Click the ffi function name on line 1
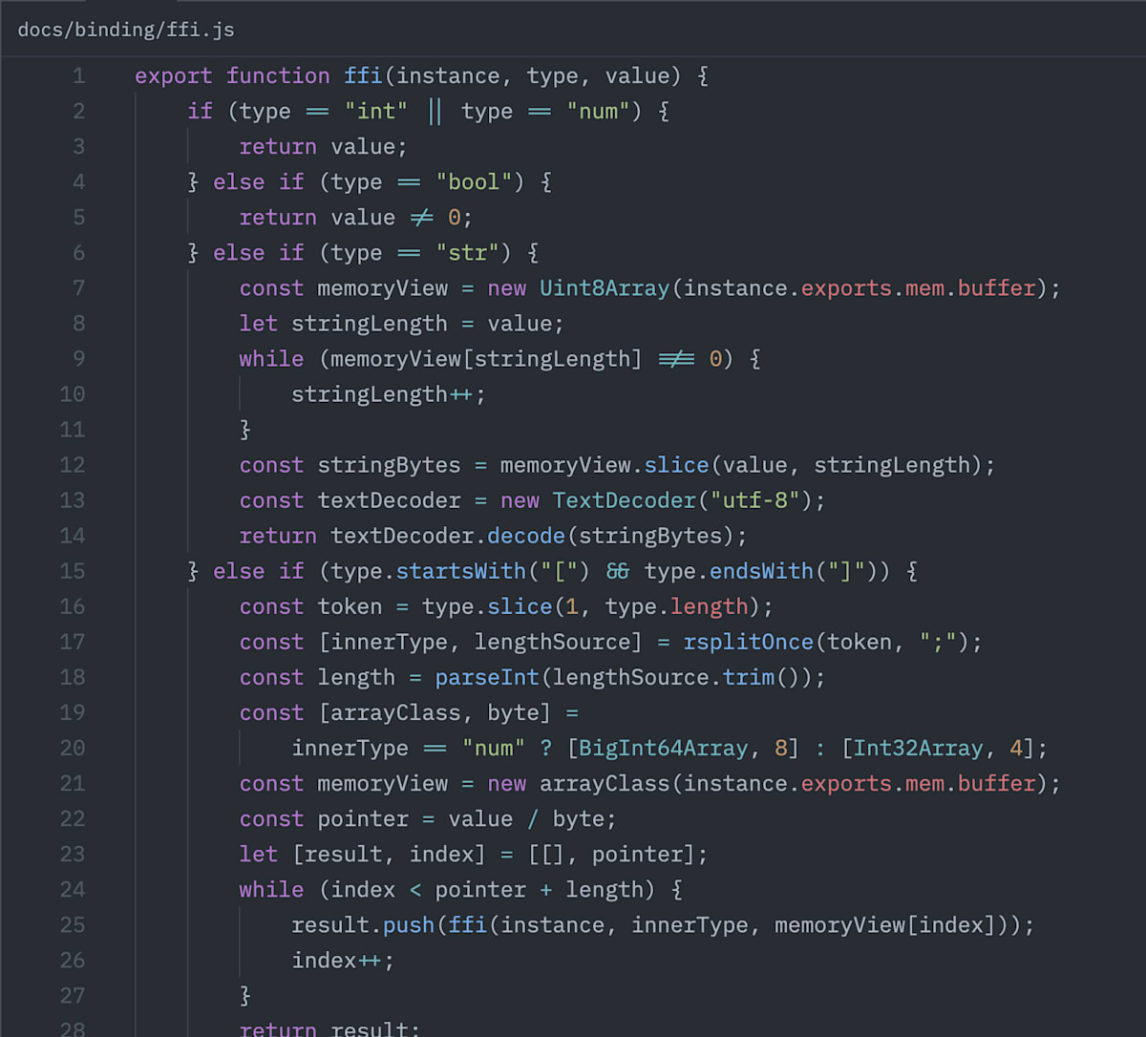This screenshot has width=1146, height=1037. click(x=363, y=75)
